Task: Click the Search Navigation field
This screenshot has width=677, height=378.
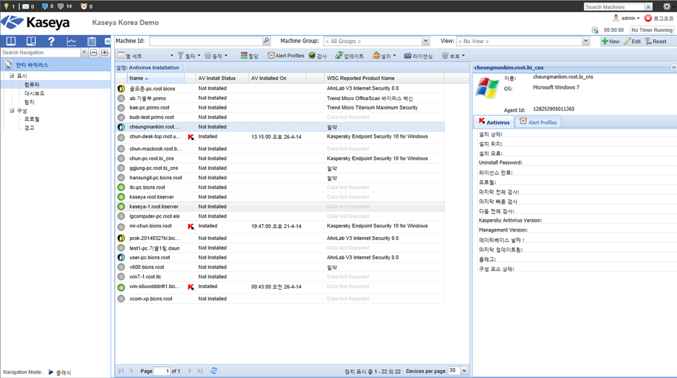Action: tap(40, 52)
